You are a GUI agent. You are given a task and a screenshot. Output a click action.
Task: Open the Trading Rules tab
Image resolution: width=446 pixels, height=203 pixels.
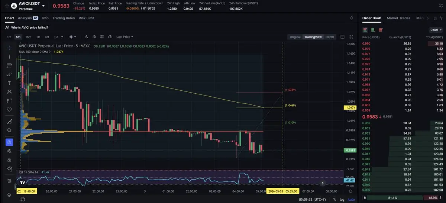[64, 18]
